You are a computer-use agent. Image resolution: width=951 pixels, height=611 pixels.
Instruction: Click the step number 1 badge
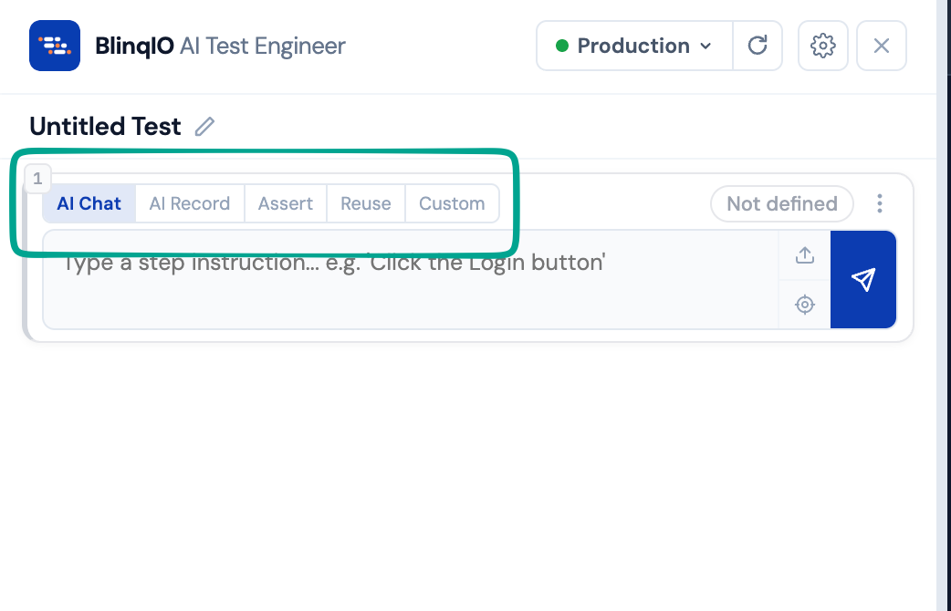tap(37, 179)
